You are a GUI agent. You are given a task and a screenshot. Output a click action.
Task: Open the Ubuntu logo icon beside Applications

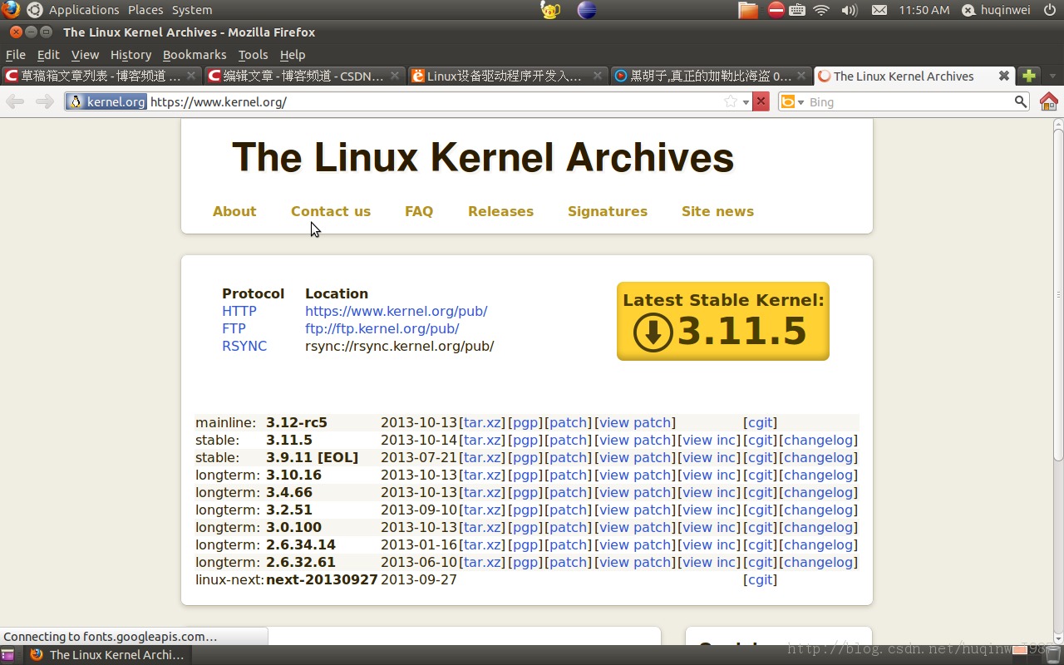[35, 10]
